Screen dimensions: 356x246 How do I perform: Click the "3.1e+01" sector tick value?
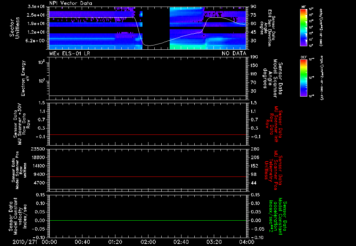pyautogui.click(x=36, y=7)
